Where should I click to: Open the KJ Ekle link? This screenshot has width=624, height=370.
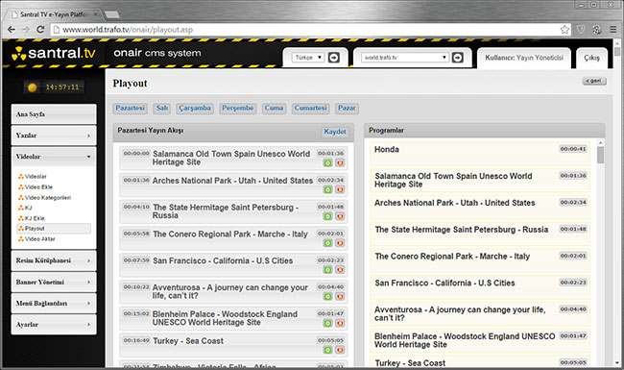[x=32, y=218]
